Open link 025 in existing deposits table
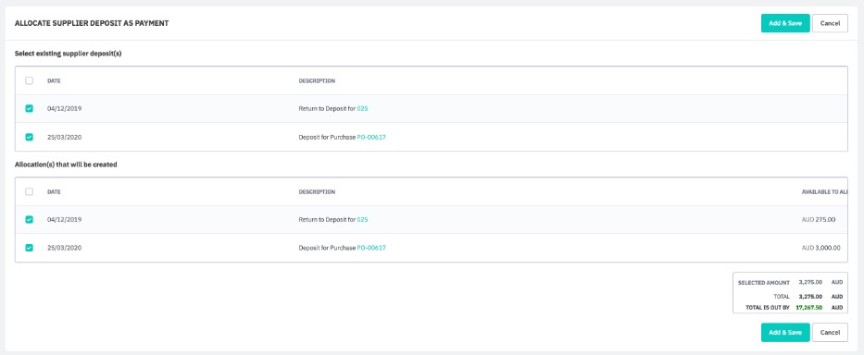Image resolution: width=864 pixels, height=355 pixels. click(362, 108)
